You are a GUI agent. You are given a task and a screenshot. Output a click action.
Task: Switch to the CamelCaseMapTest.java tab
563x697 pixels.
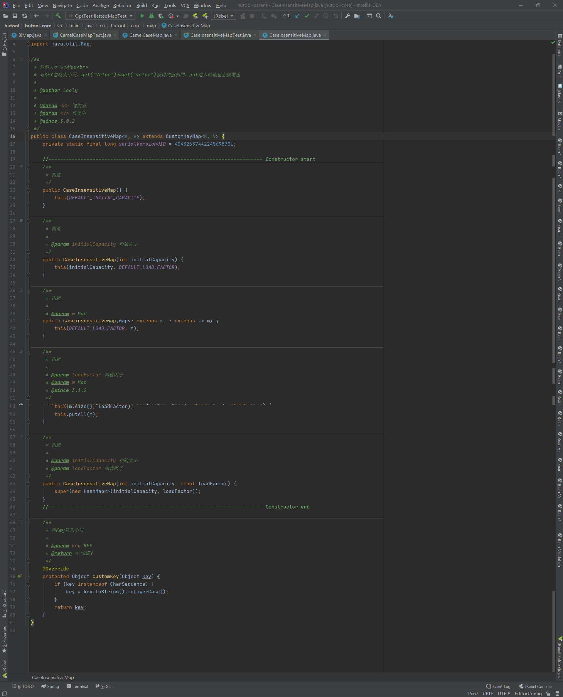(x=85, y=35)
